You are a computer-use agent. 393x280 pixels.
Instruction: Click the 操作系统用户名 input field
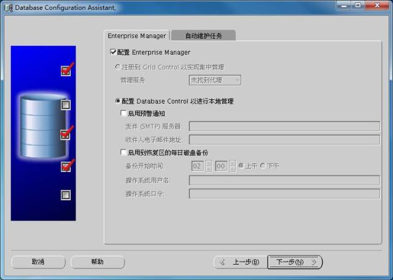click(x=284, y=180)
